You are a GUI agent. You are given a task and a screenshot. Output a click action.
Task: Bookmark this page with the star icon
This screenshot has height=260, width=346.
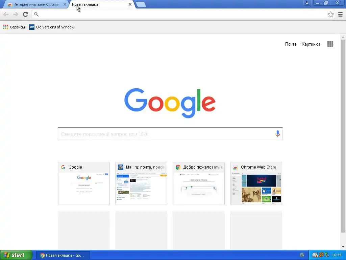pos(330,14)
